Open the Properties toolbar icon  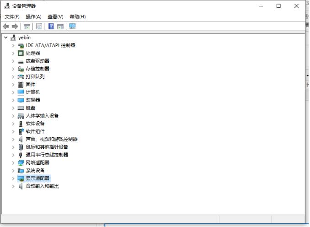39,26
